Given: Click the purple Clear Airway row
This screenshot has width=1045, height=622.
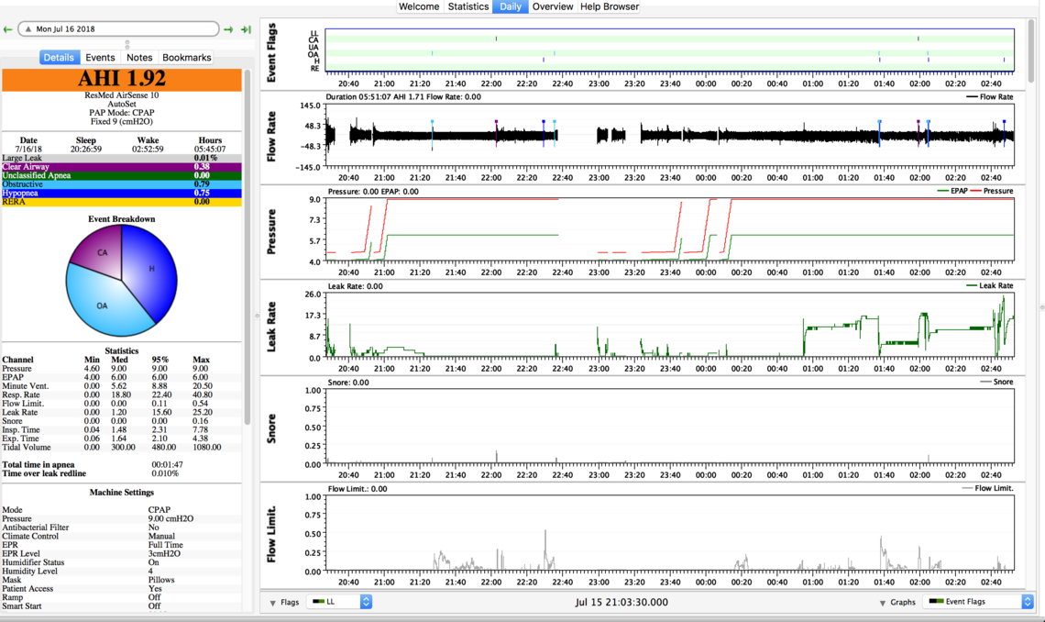Looking at the screenshot, I should [121, 167].
